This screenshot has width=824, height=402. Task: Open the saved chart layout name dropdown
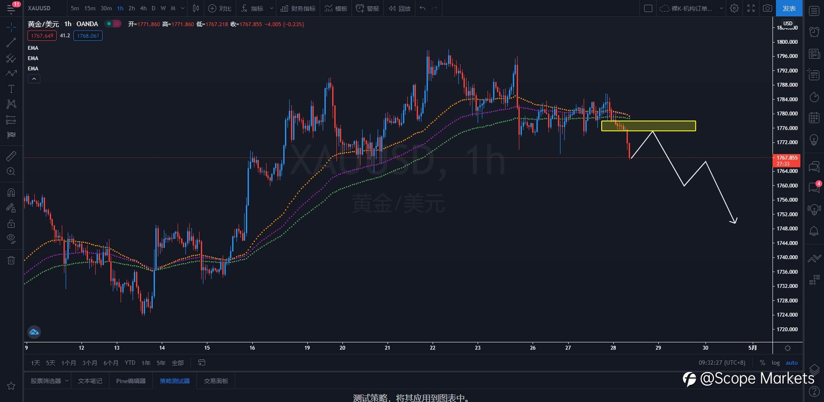(691, 8)
